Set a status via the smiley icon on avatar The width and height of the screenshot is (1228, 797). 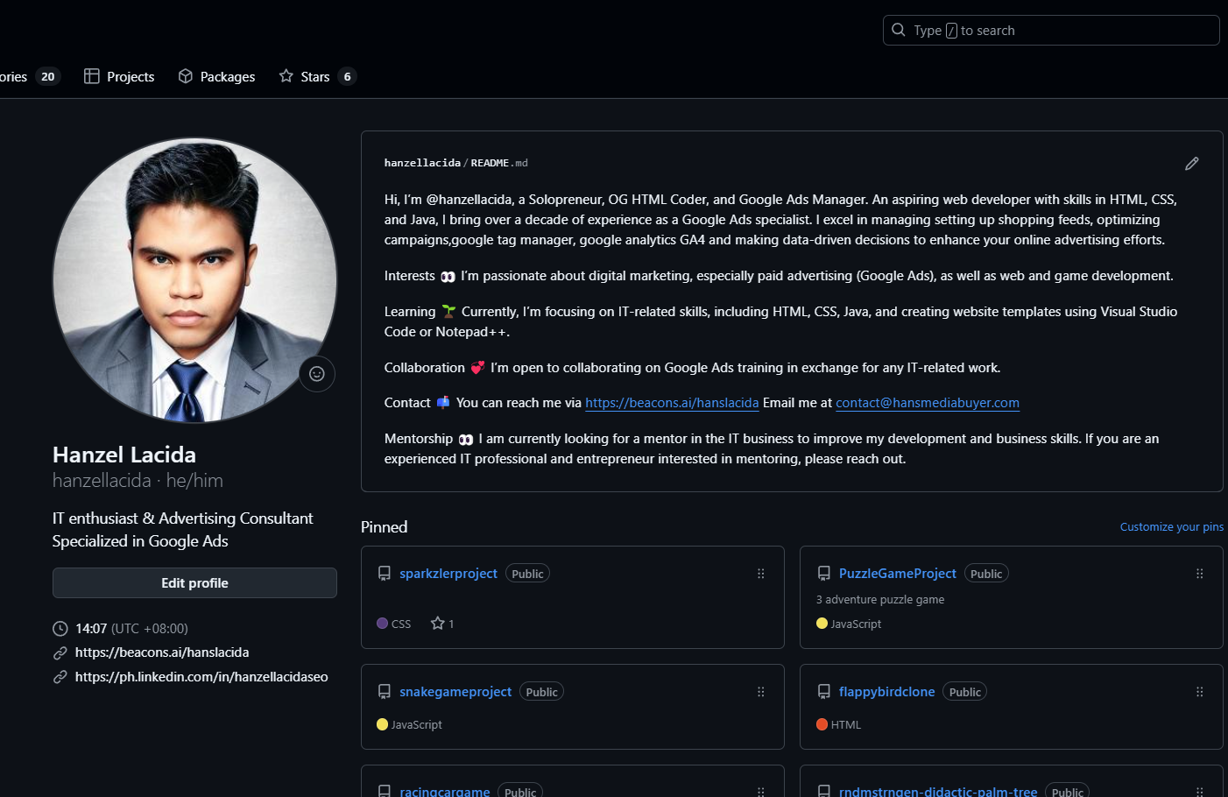316,374
